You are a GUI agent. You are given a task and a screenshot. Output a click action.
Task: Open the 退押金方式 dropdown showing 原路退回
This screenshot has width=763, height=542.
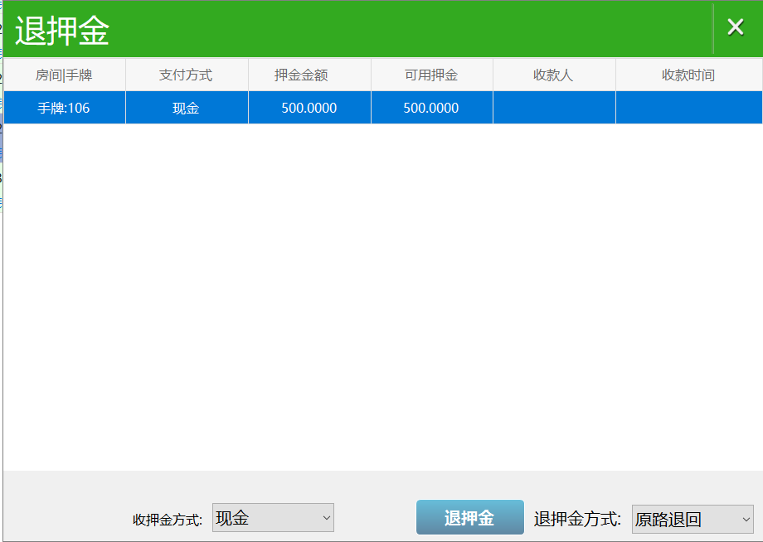click(x=693, y=519)
